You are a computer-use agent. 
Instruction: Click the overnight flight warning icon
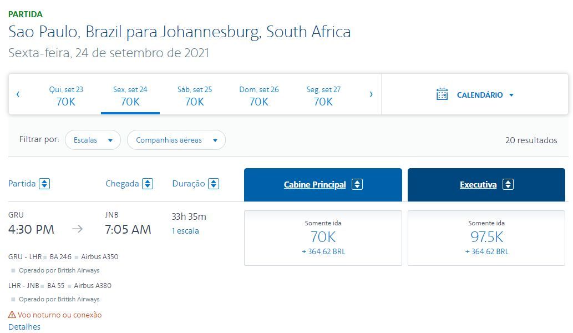click(x=12, y=314)
